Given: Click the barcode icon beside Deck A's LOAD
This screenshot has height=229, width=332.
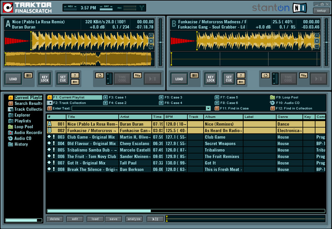Looking at the screenshot, I should 28,76.
